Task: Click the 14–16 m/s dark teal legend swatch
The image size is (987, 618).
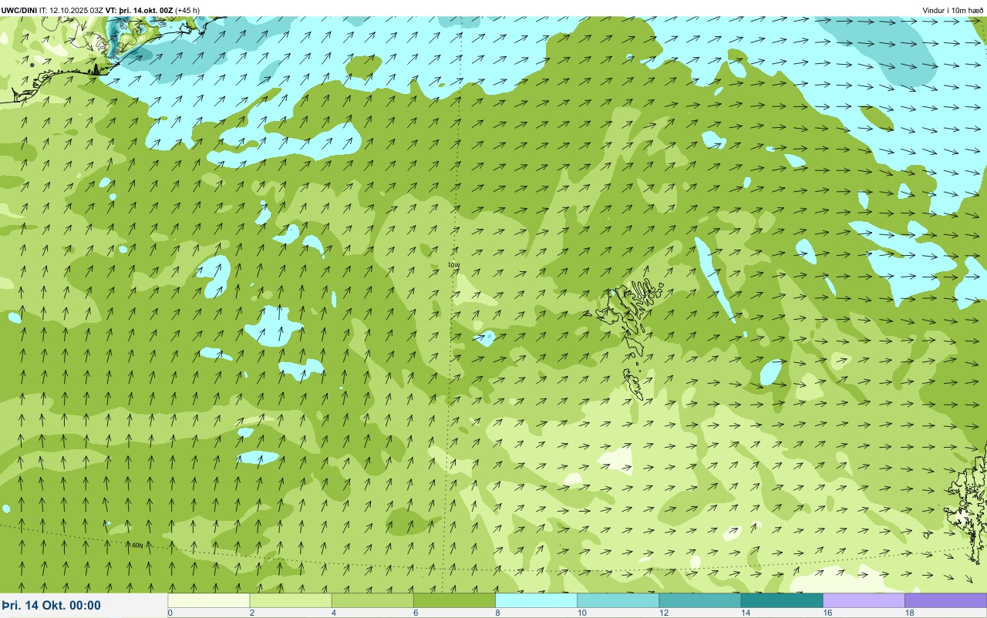Action: coord(781,600)
